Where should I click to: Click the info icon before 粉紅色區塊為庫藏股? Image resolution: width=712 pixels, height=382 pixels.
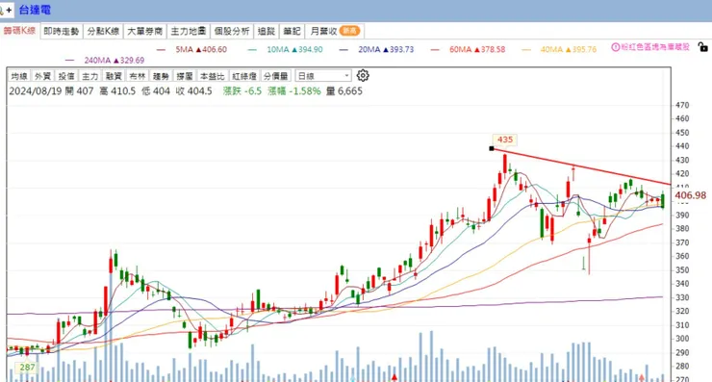(615, 47)
